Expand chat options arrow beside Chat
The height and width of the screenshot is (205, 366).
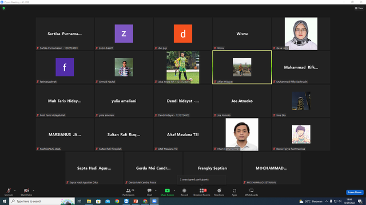[156, 191]
